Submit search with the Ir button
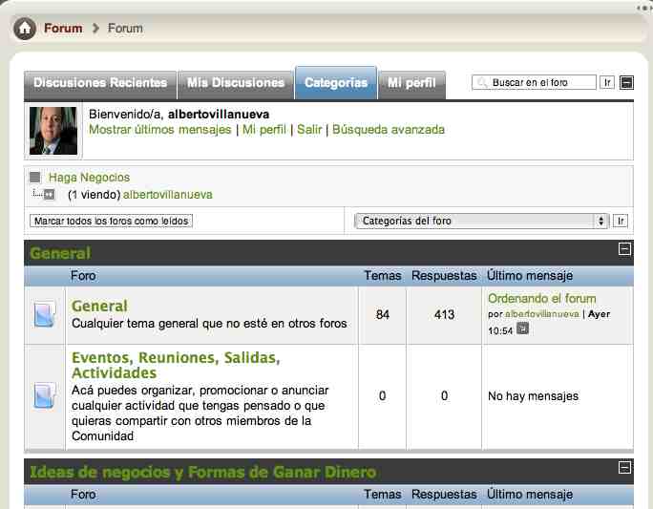The width and height of the screenshot is (653, 509). pyautogui.click(x=607, y=82)
